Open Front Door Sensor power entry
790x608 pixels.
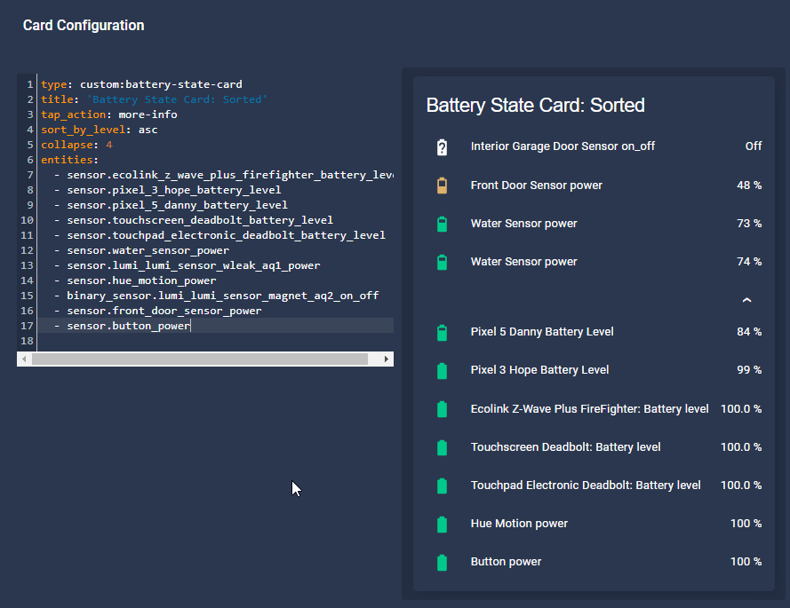pos(594,186)
